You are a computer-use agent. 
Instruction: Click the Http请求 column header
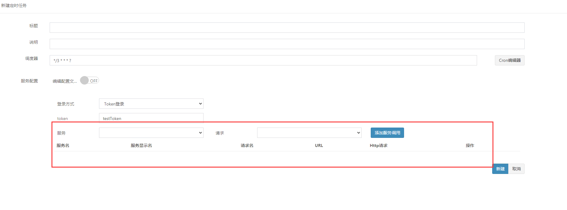pos(379,145)
